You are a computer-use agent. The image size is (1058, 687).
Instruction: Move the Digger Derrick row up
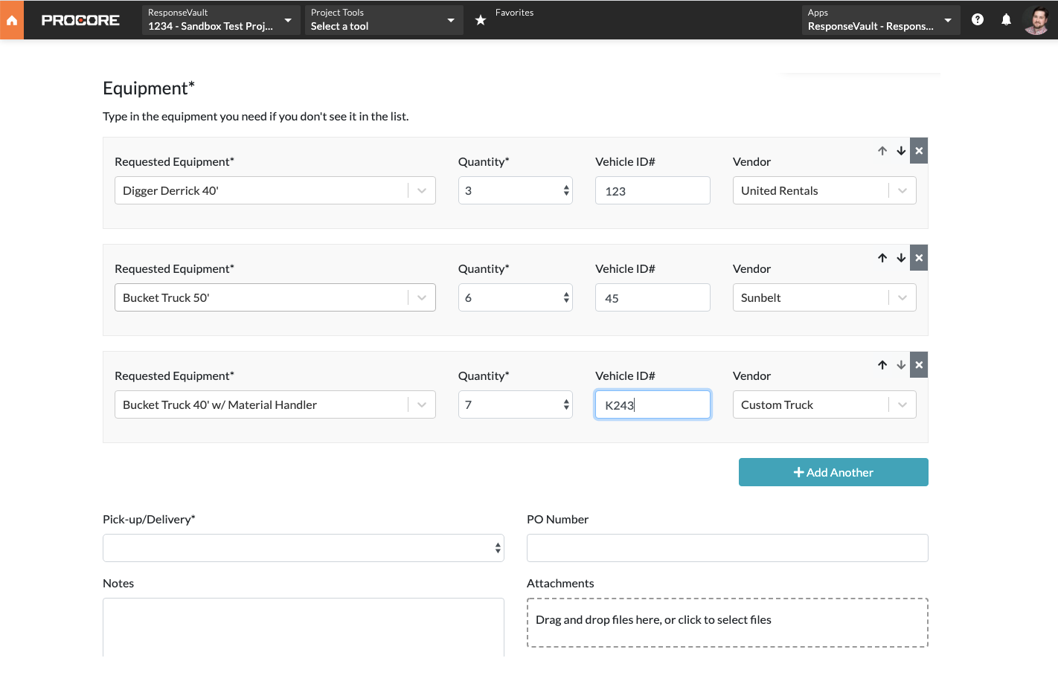point(882,150)
